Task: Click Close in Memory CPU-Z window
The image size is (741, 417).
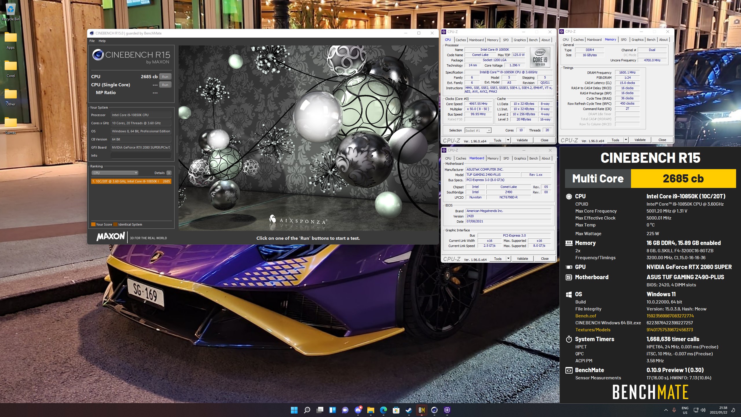Action: click(x=662, y=140)
